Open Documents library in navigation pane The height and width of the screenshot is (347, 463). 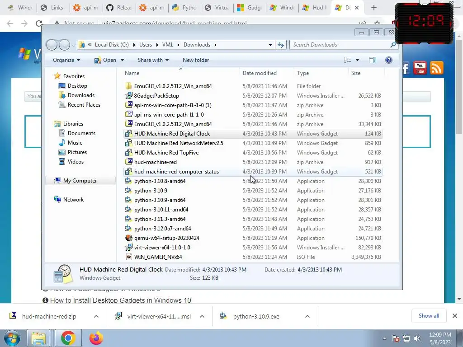pyautogui.click(x=81, y=133)
